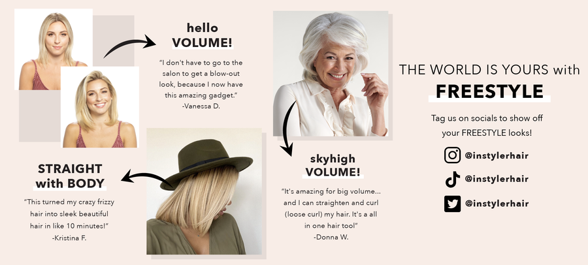Viewport: 588px width, 265px height.
Task: Click the STRAIGHT with BODY heading
Action: click(x=70, y=176)
